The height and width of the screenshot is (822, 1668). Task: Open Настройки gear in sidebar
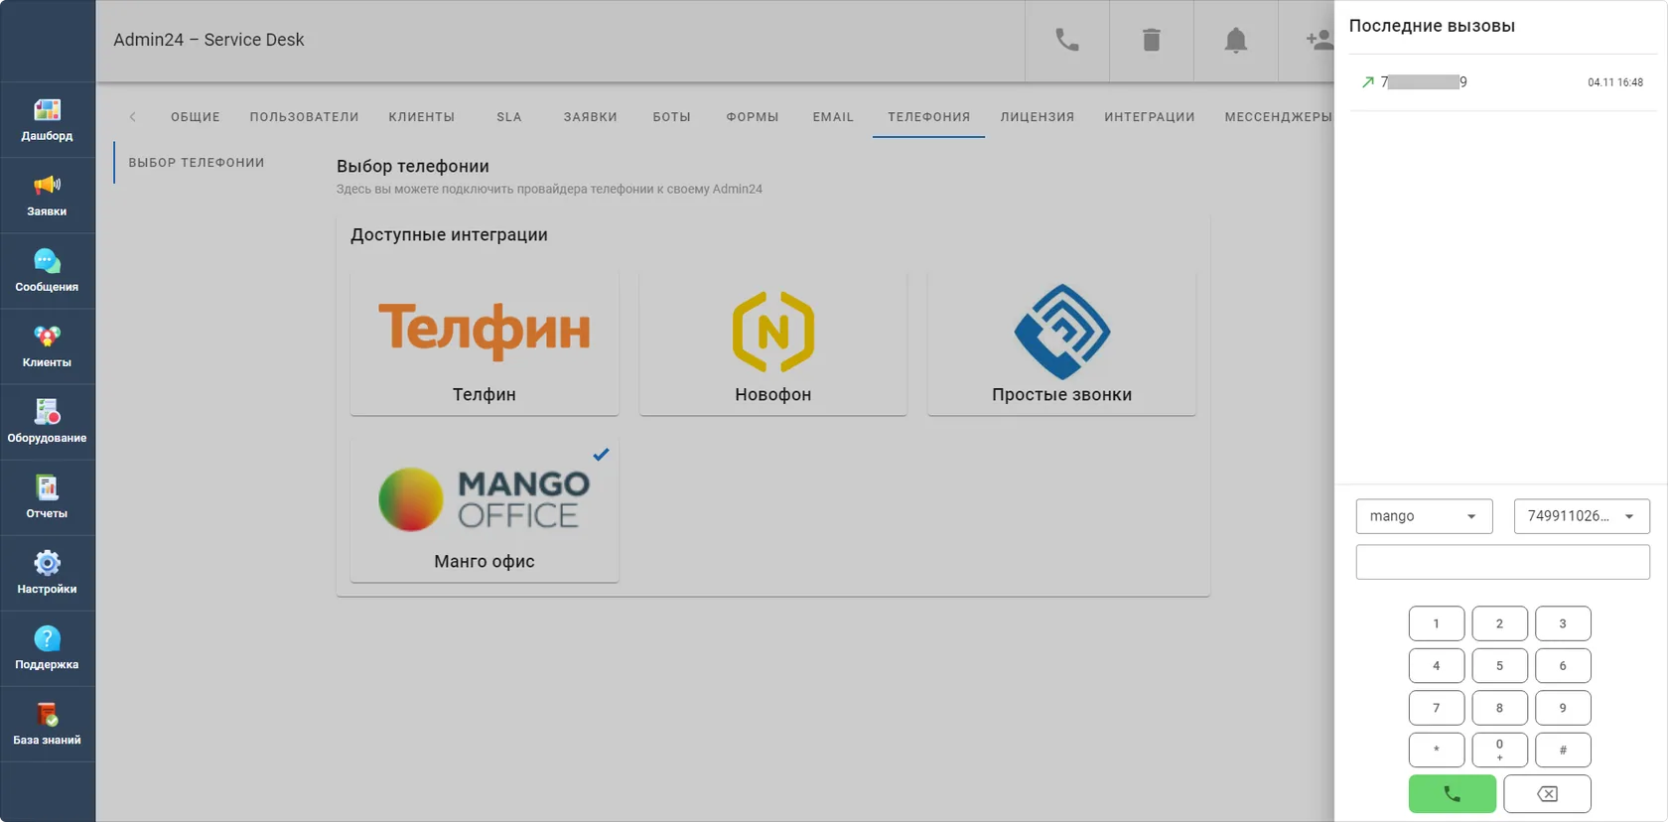coord(47,573)
